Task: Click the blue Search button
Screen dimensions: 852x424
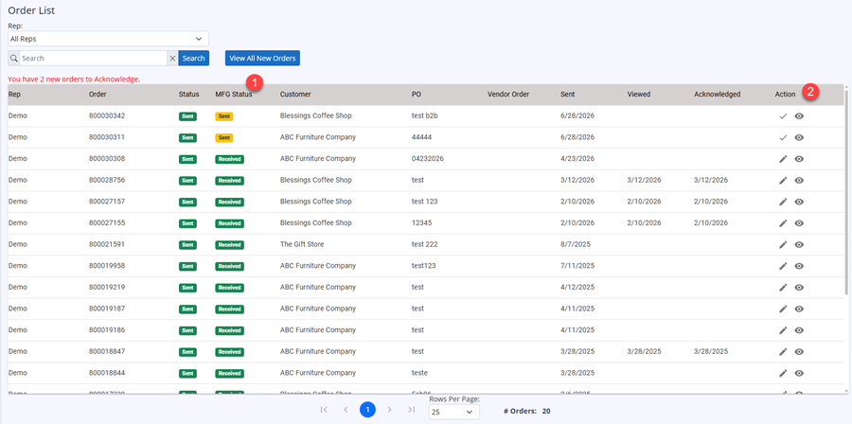Action: point(193,58)
